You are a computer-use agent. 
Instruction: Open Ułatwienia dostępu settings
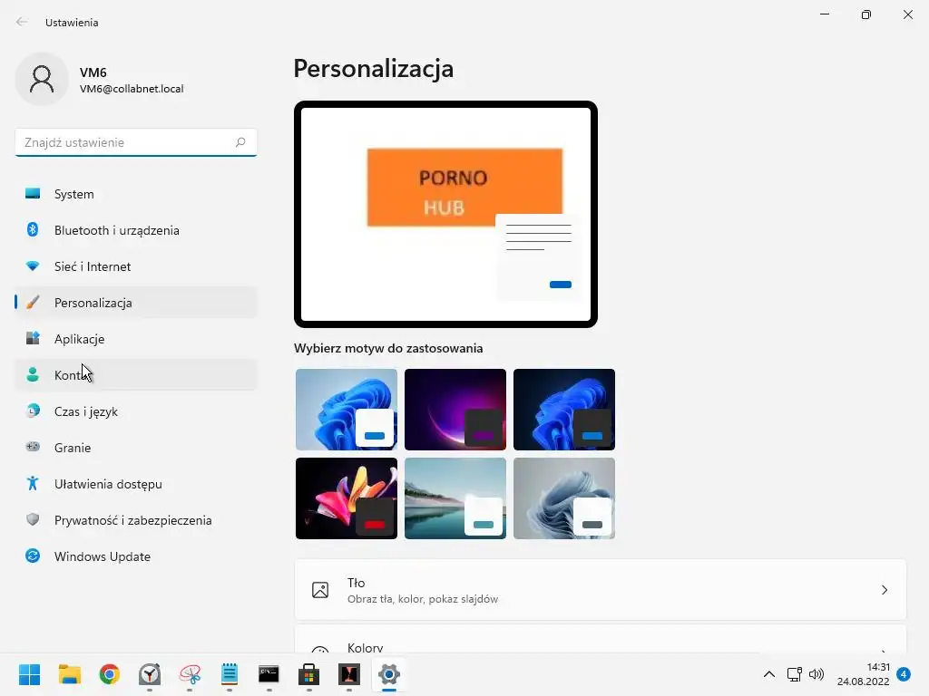tap(136, 484)
